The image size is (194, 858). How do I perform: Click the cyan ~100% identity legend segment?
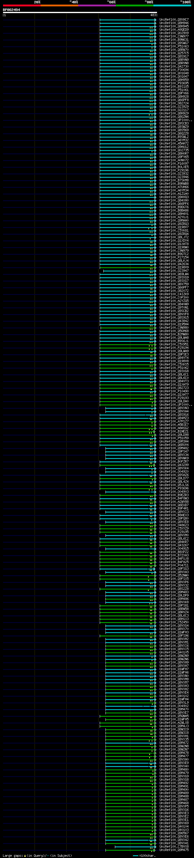(172, 5)
